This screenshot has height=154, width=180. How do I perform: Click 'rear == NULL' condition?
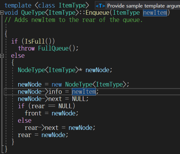pyautogui.click(x=51, y=106)
